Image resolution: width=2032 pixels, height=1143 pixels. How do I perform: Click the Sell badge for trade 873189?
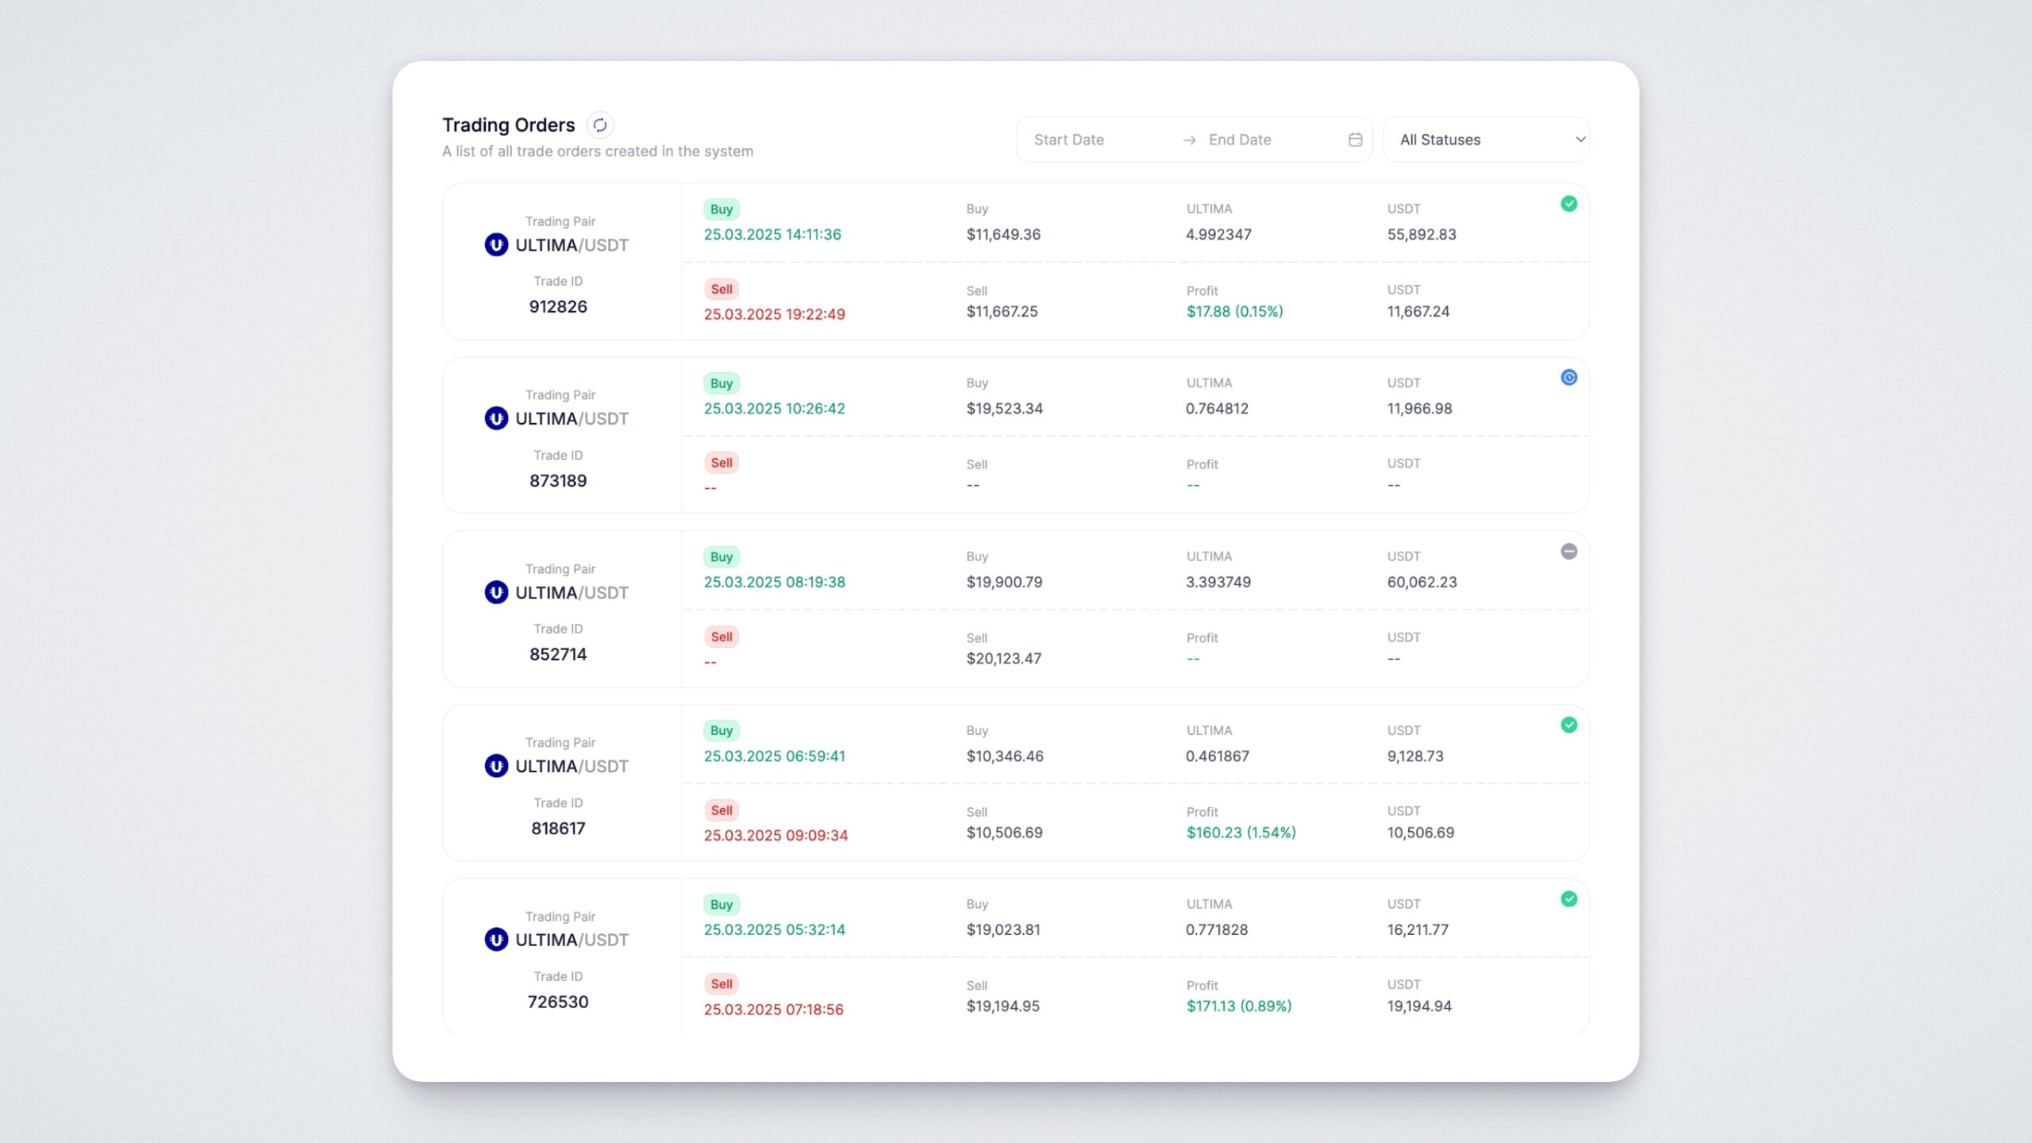point(721,463)
